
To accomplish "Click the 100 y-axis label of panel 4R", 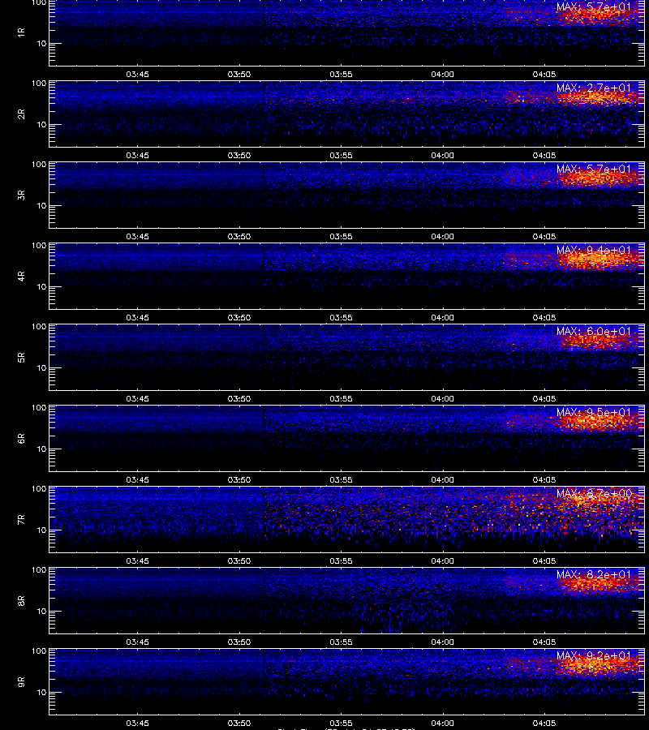I will 39,245.
